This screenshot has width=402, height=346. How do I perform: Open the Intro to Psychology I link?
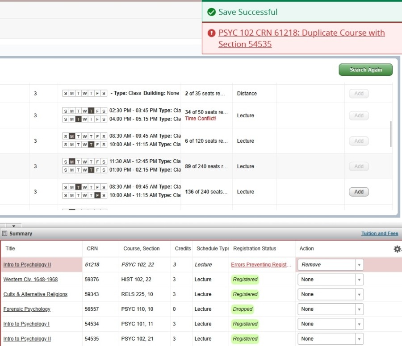tap(26, 324)
